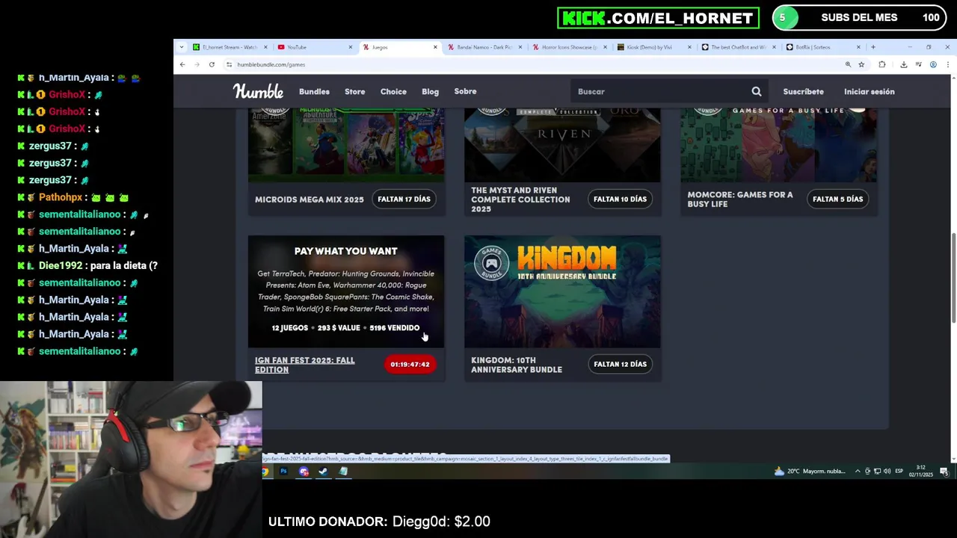The width and height of the screenshot is (957, 538).
Task: Open IGN Fan Fest 2025: Fall Edition link
Action: (x=304, y=365)
